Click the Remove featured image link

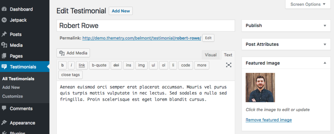[x=268, y=120]
